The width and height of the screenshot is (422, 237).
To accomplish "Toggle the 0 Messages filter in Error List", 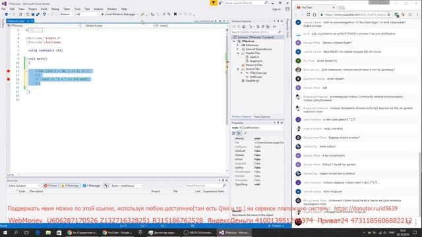I will click(92, 186).
